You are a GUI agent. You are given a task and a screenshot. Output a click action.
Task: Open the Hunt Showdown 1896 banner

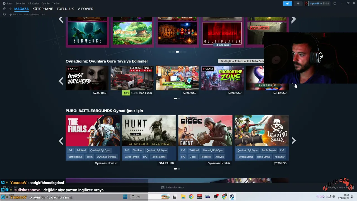click(x=149, y=131)
